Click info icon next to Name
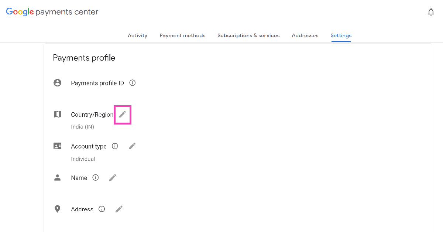 (x=96, y=178)
